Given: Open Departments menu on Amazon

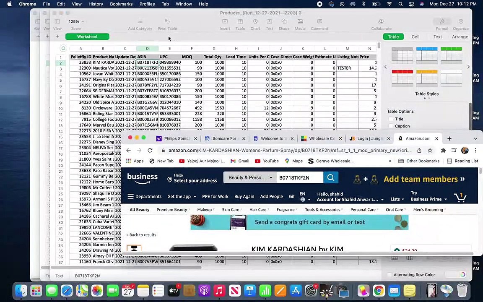Looking at the screenshot, I should tap(145, 196).
